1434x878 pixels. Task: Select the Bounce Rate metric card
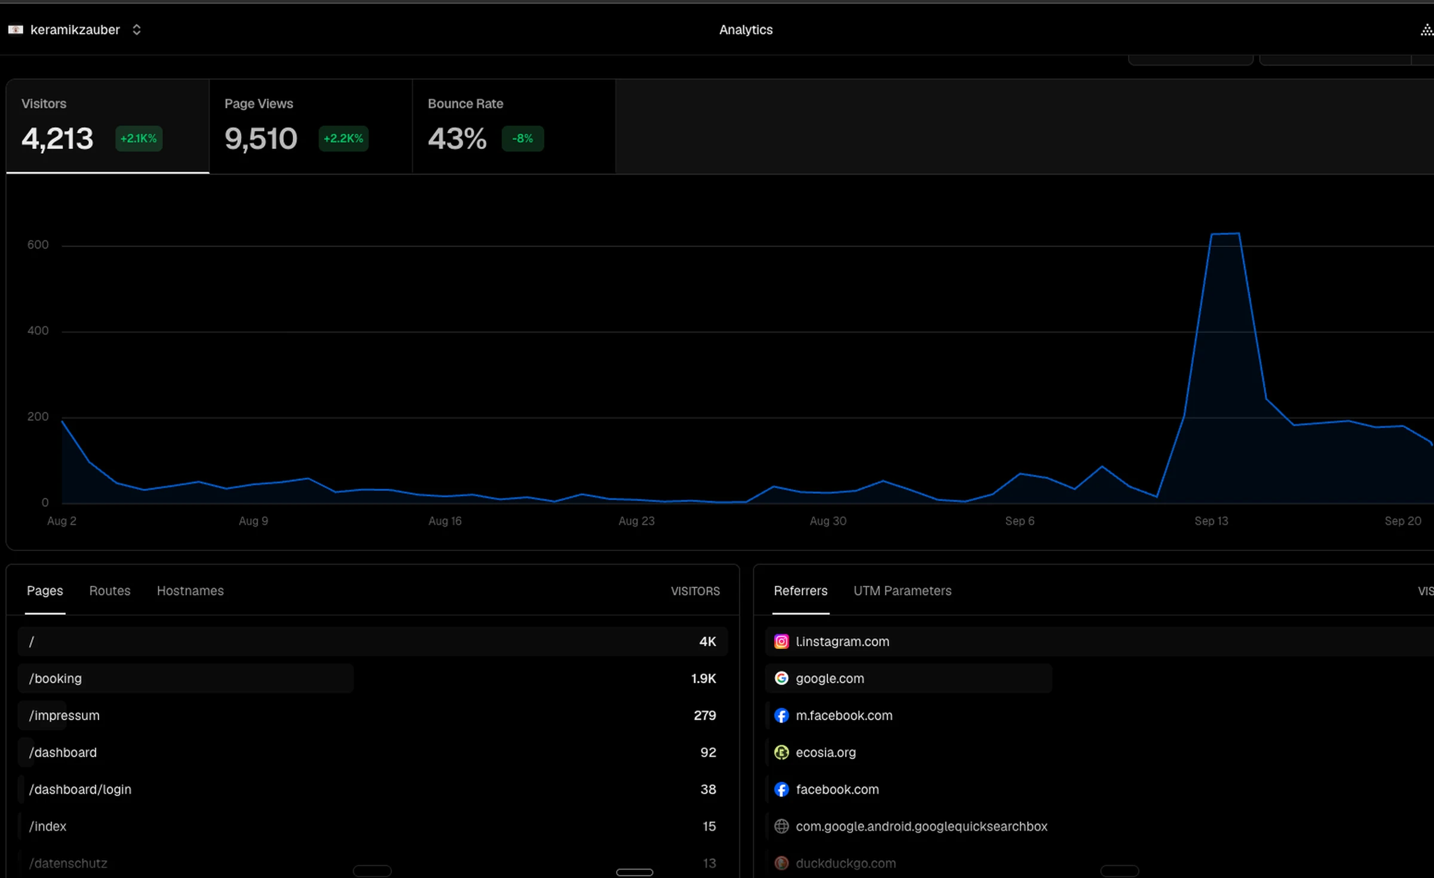514,126
